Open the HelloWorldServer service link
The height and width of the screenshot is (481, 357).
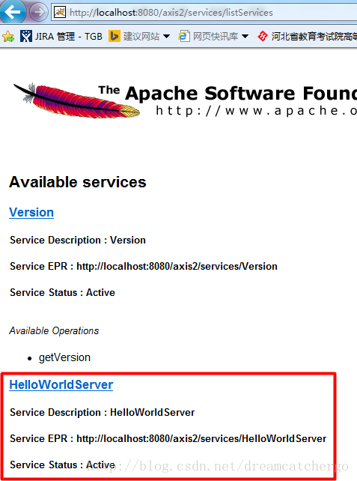[x=61, y=384]
